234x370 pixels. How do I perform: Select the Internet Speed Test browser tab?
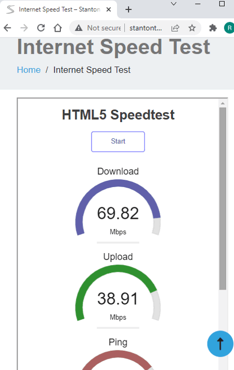[59, 9]
